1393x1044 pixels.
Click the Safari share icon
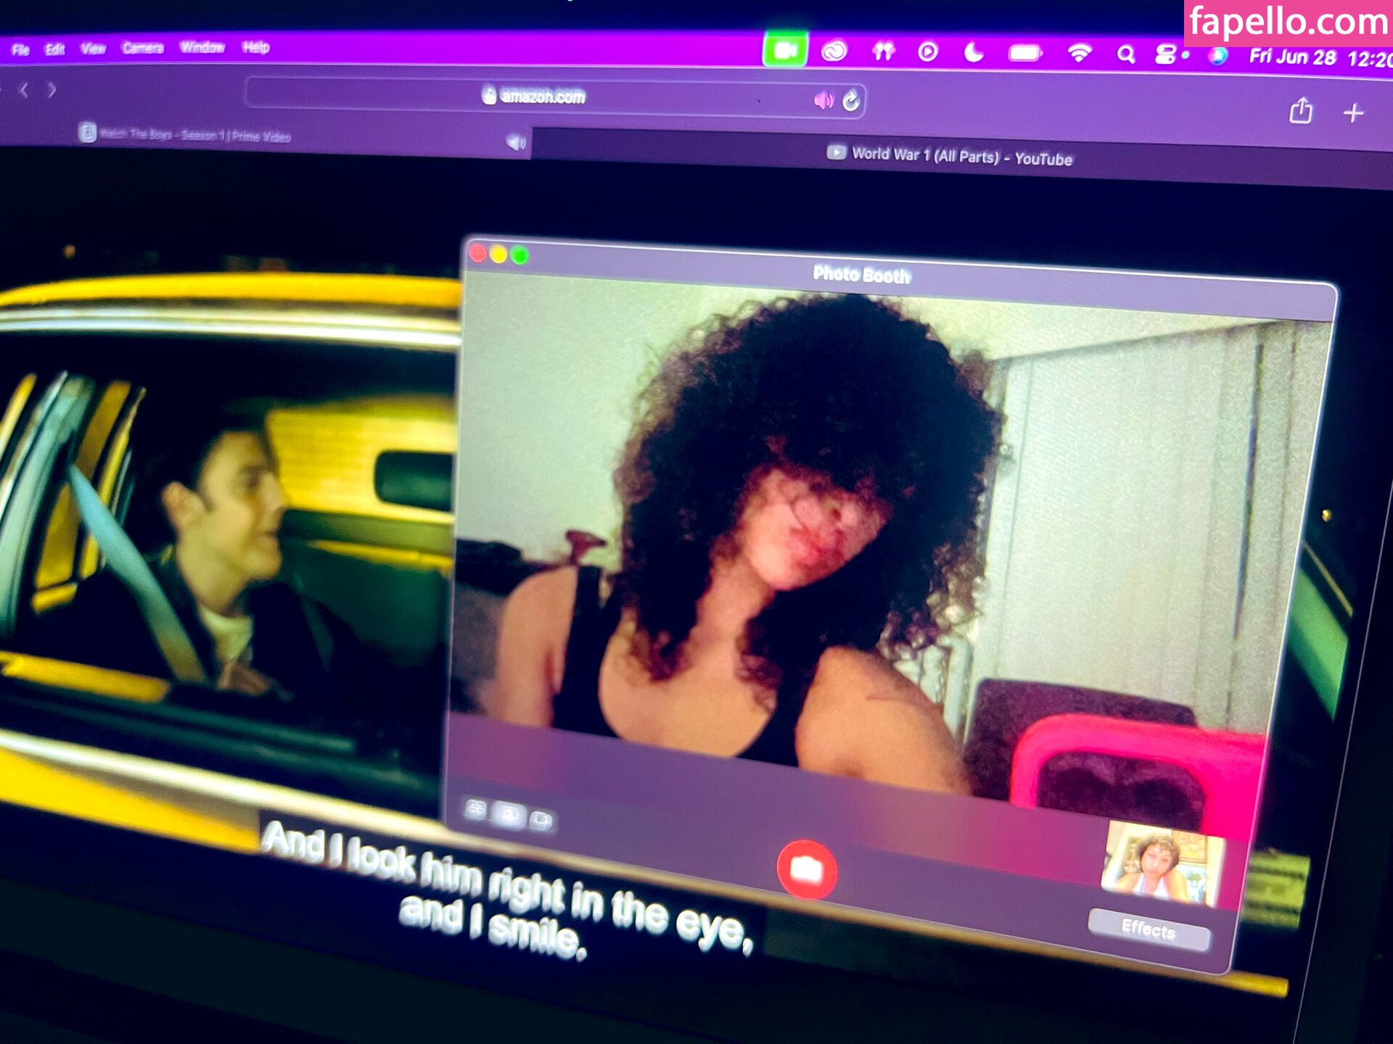point(1300,111)
